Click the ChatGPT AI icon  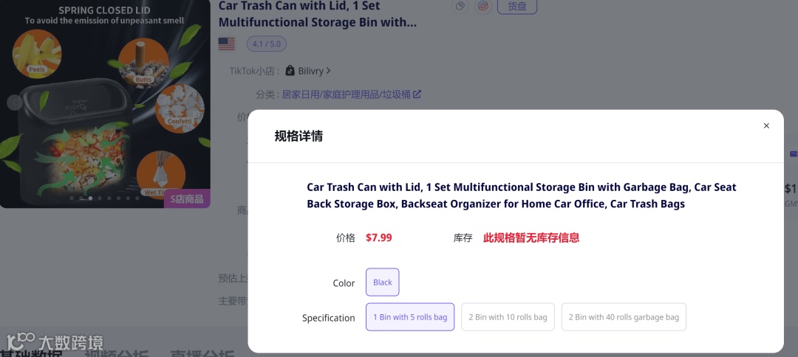coord(483,6)
